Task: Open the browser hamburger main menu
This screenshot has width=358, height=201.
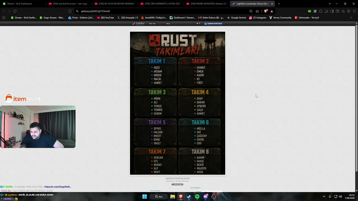Action: tap(354, 11)
